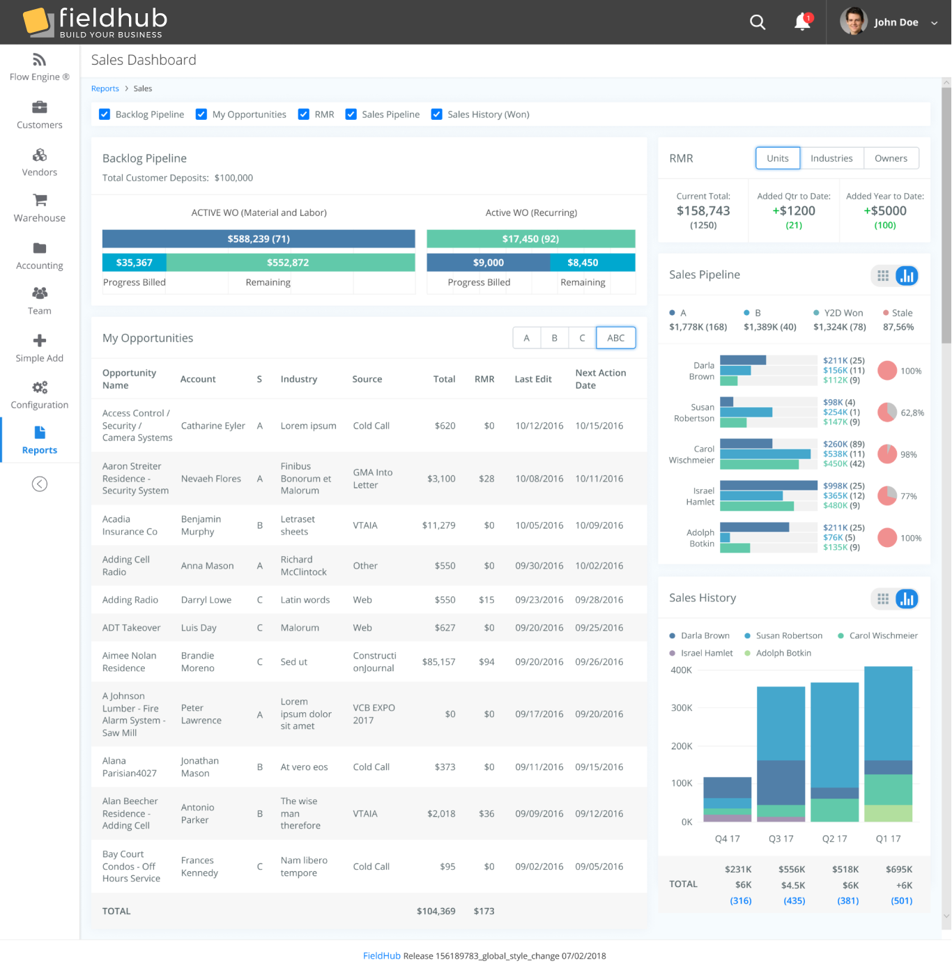Image resolution: width=952 pixels, height=970 pixels.
Task: Open the Warehouse section
Action: (39, 208)
